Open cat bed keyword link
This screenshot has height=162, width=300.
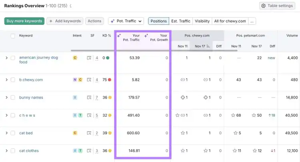[x=26, y=133]
